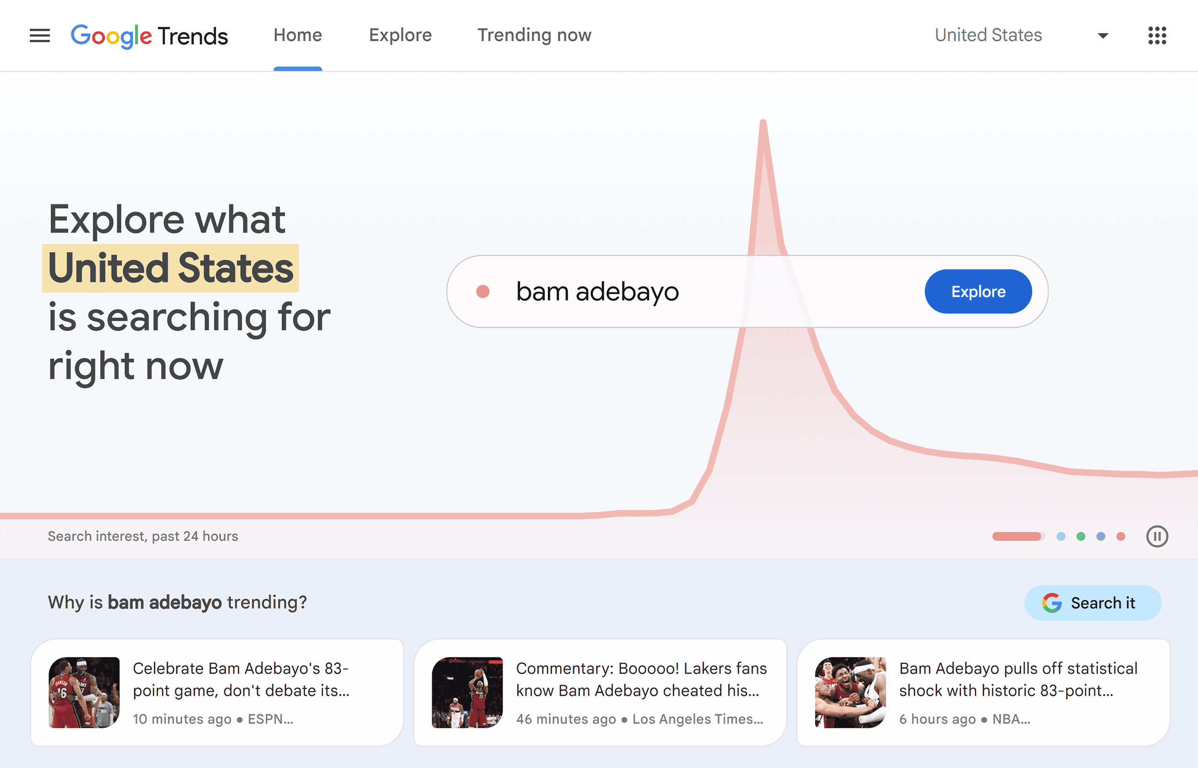Pause the trending search animation
The height and width of the screenshot is (768, 1198).
click(x=1157, y=536)
